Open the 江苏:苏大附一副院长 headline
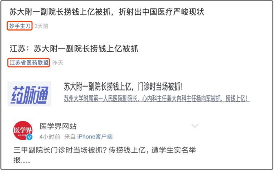This screenshot has height=171, width=275. [x=74, y=48]
